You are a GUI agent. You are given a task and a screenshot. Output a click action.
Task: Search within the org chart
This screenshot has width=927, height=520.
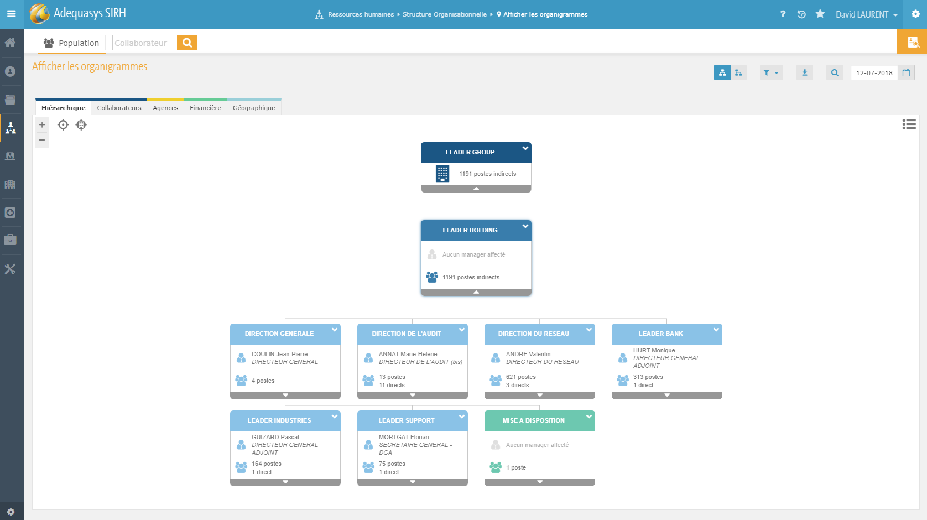pyautogui.click(x=835, y=72)
